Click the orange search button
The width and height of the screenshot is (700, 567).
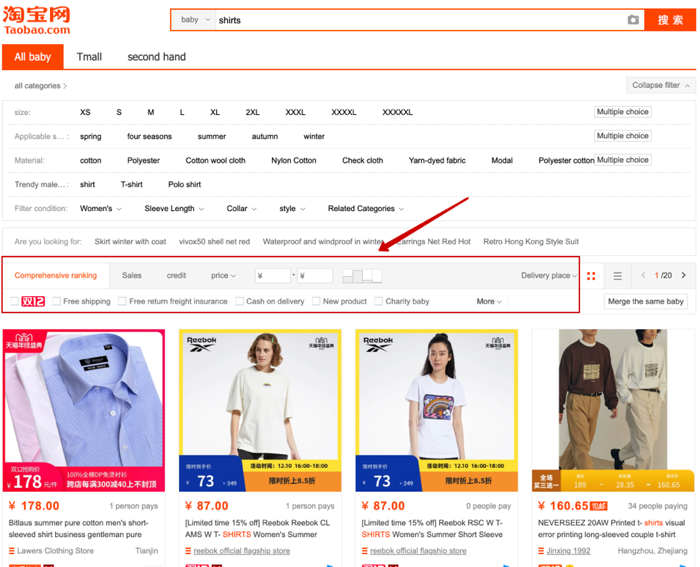click(670, 19)
